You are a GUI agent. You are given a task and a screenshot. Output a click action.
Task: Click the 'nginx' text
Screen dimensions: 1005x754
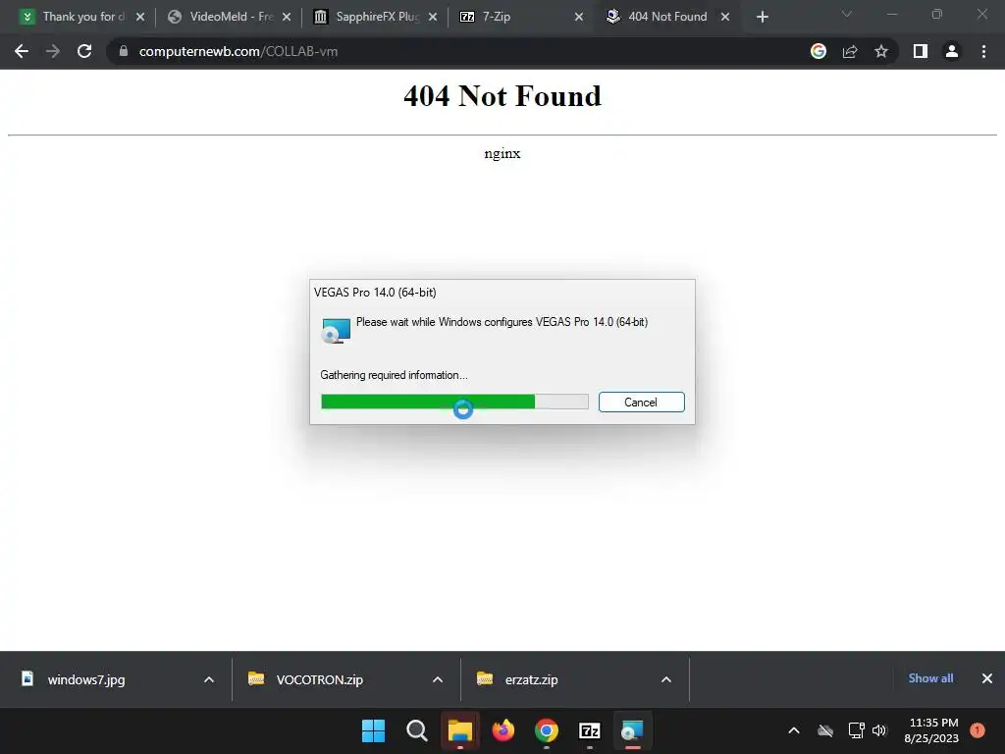pos(502,154)
